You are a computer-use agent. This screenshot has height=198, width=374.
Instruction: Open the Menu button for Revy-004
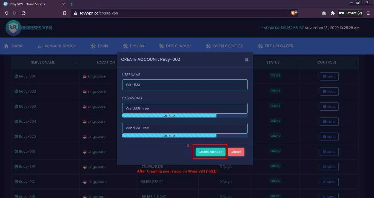329,122
